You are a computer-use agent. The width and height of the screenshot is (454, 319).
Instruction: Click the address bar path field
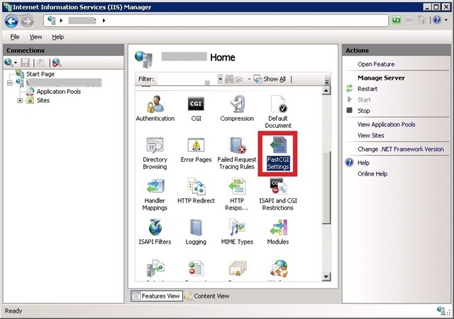point(216,21)
